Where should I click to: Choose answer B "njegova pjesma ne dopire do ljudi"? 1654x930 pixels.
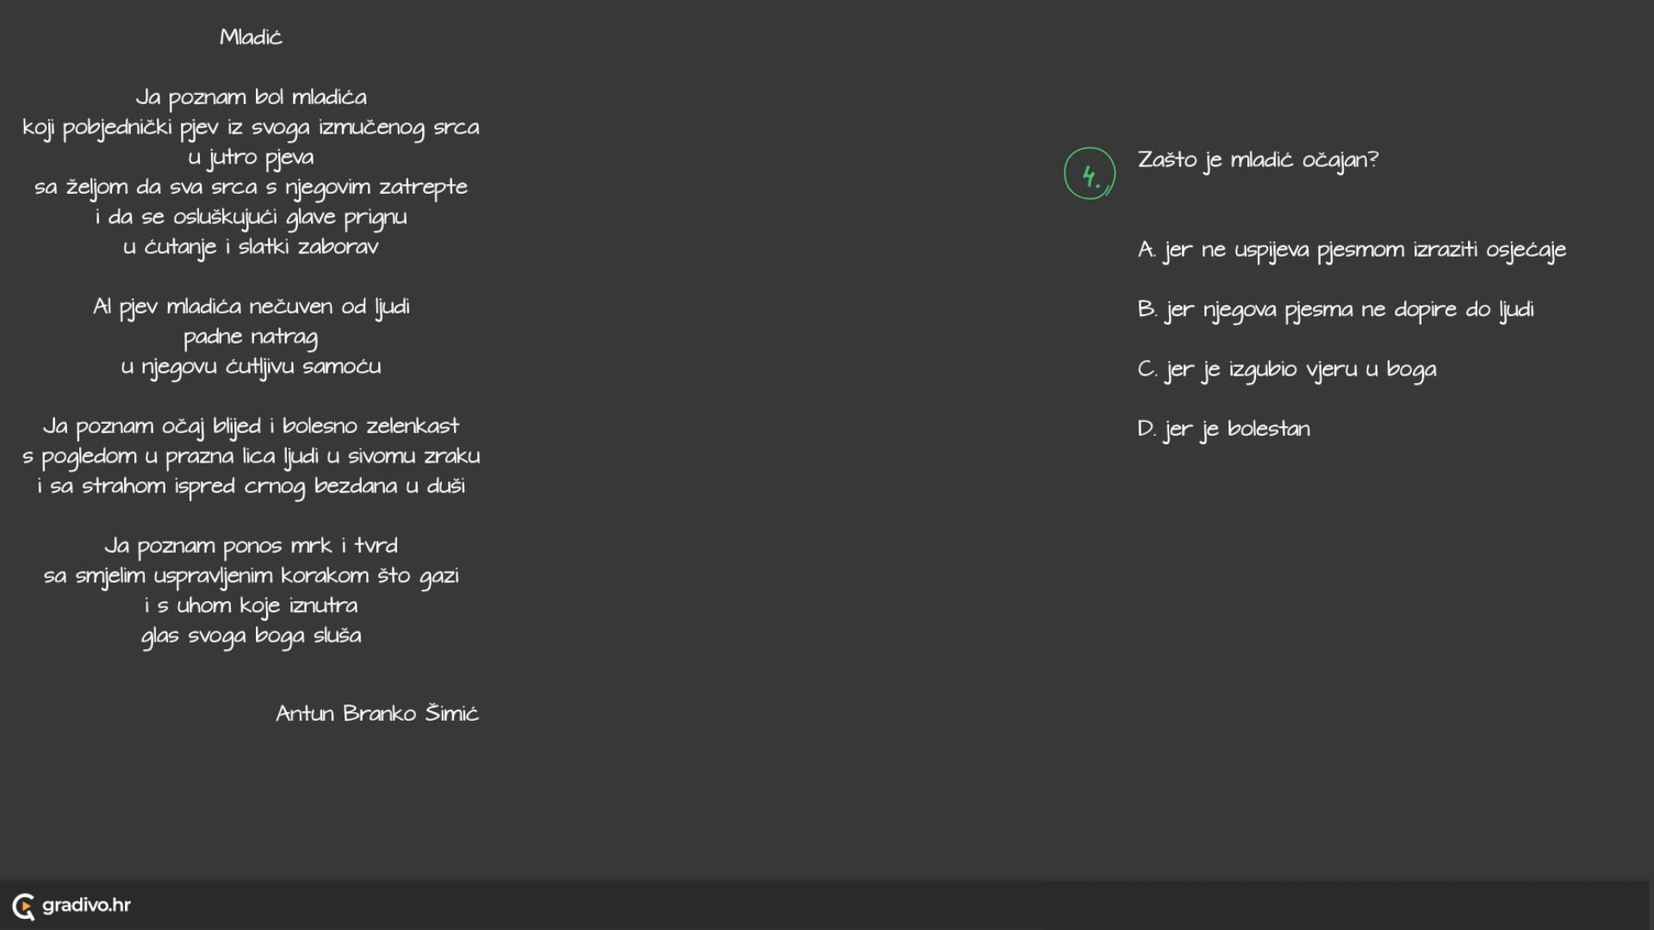pyautogui.click(x=1335, y=310)
